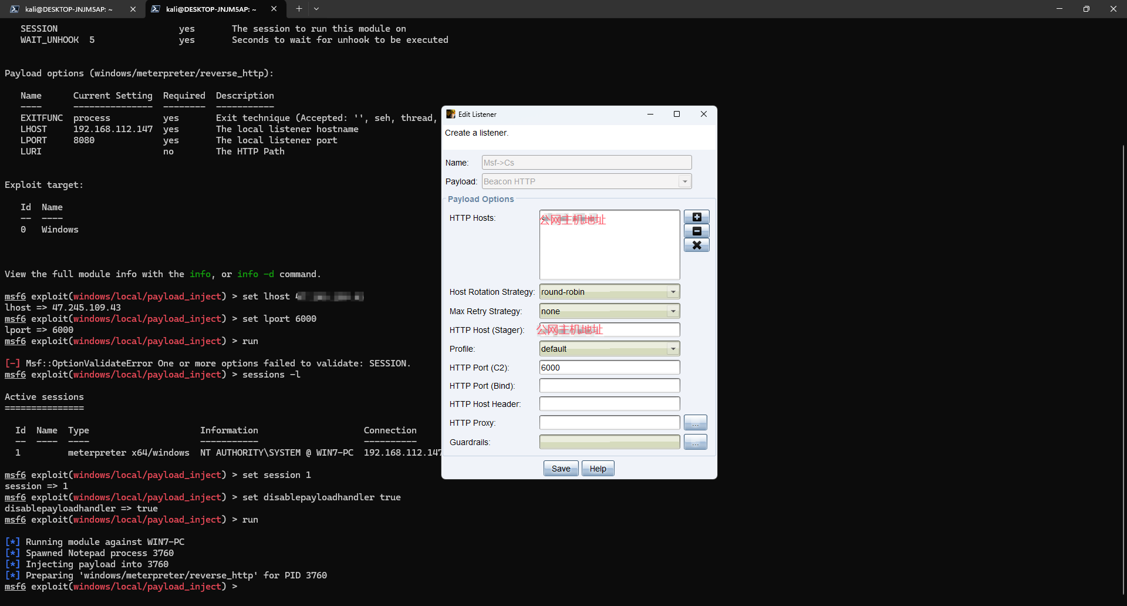Viewport: 1127px width, 606px height.
Task: Open the HTTP Proxy browse button
Action: [696, 423]
